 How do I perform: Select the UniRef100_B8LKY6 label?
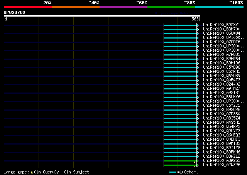coord(222,97)
